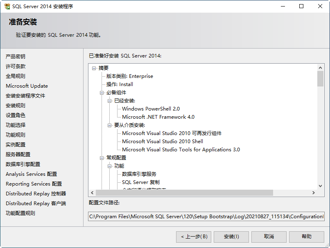Select the Windows PowerShell 2.0 row
This screenshot has height=248, width=330.
151,109
